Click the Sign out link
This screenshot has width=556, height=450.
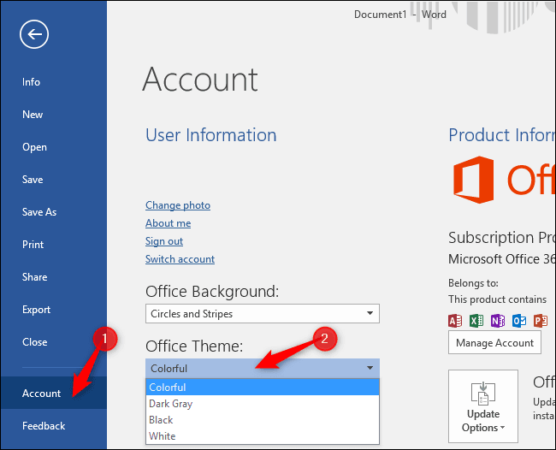click(x=164, y=241)
